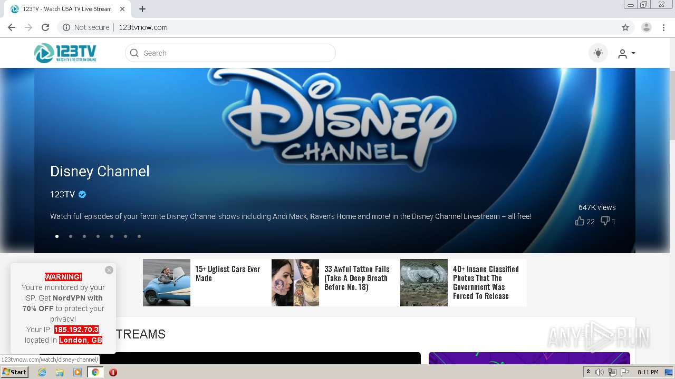Launch Internet Explorer from the taskbar
This screenshot has width=675, height=379.
[42, 372]
